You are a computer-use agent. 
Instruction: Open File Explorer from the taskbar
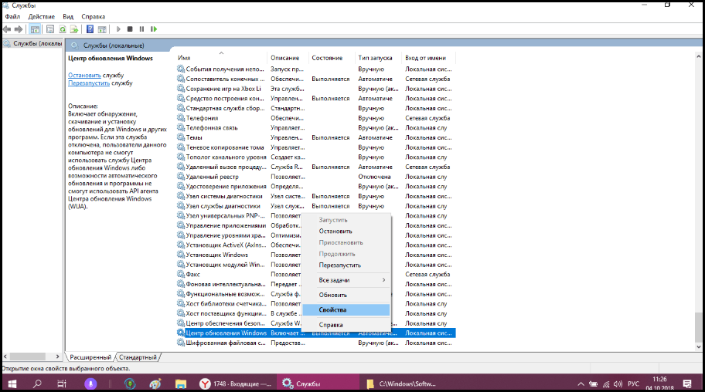(181, 384)
